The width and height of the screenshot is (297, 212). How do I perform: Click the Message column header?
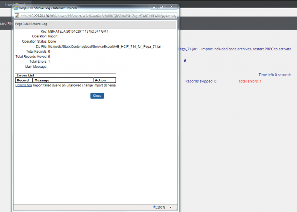tap(63, 80)
